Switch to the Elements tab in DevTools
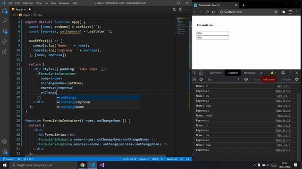This screenshot has height=169, width=302. coord(216,73)
